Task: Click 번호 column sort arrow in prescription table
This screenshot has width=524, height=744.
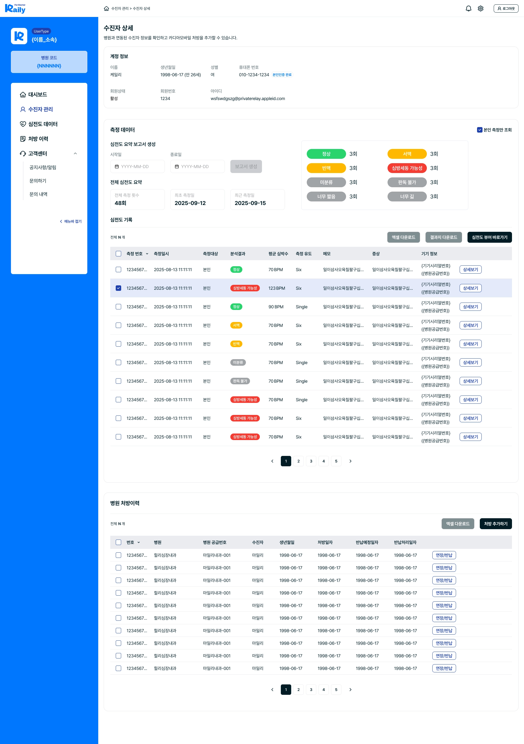Action: tap(139, 543)
